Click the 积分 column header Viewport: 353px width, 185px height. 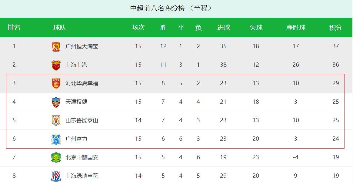point(335,28)
